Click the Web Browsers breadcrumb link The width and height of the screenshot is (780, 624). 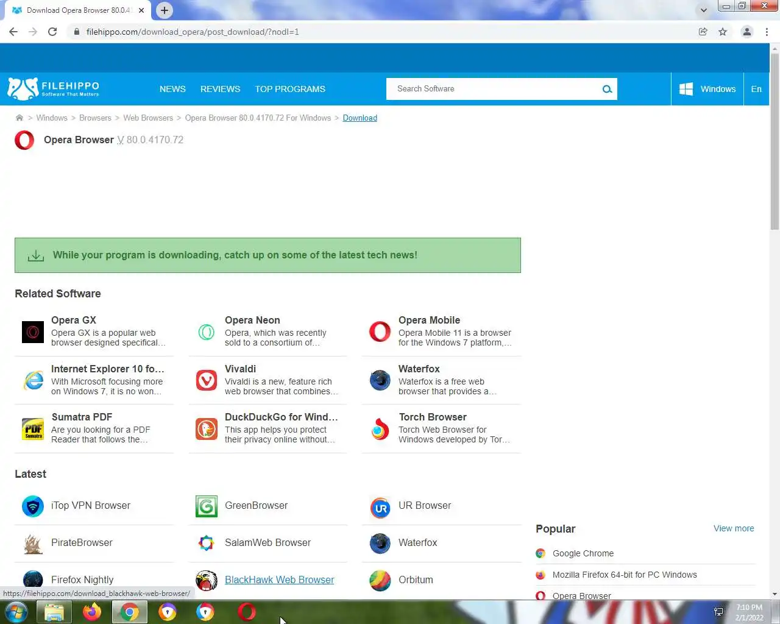click(148, 118)
